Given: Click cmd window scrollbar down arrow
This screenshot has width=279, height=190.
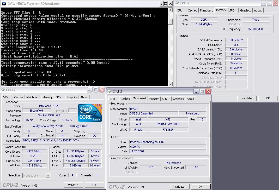Looking at the screenshot, I should coord(171,84).
